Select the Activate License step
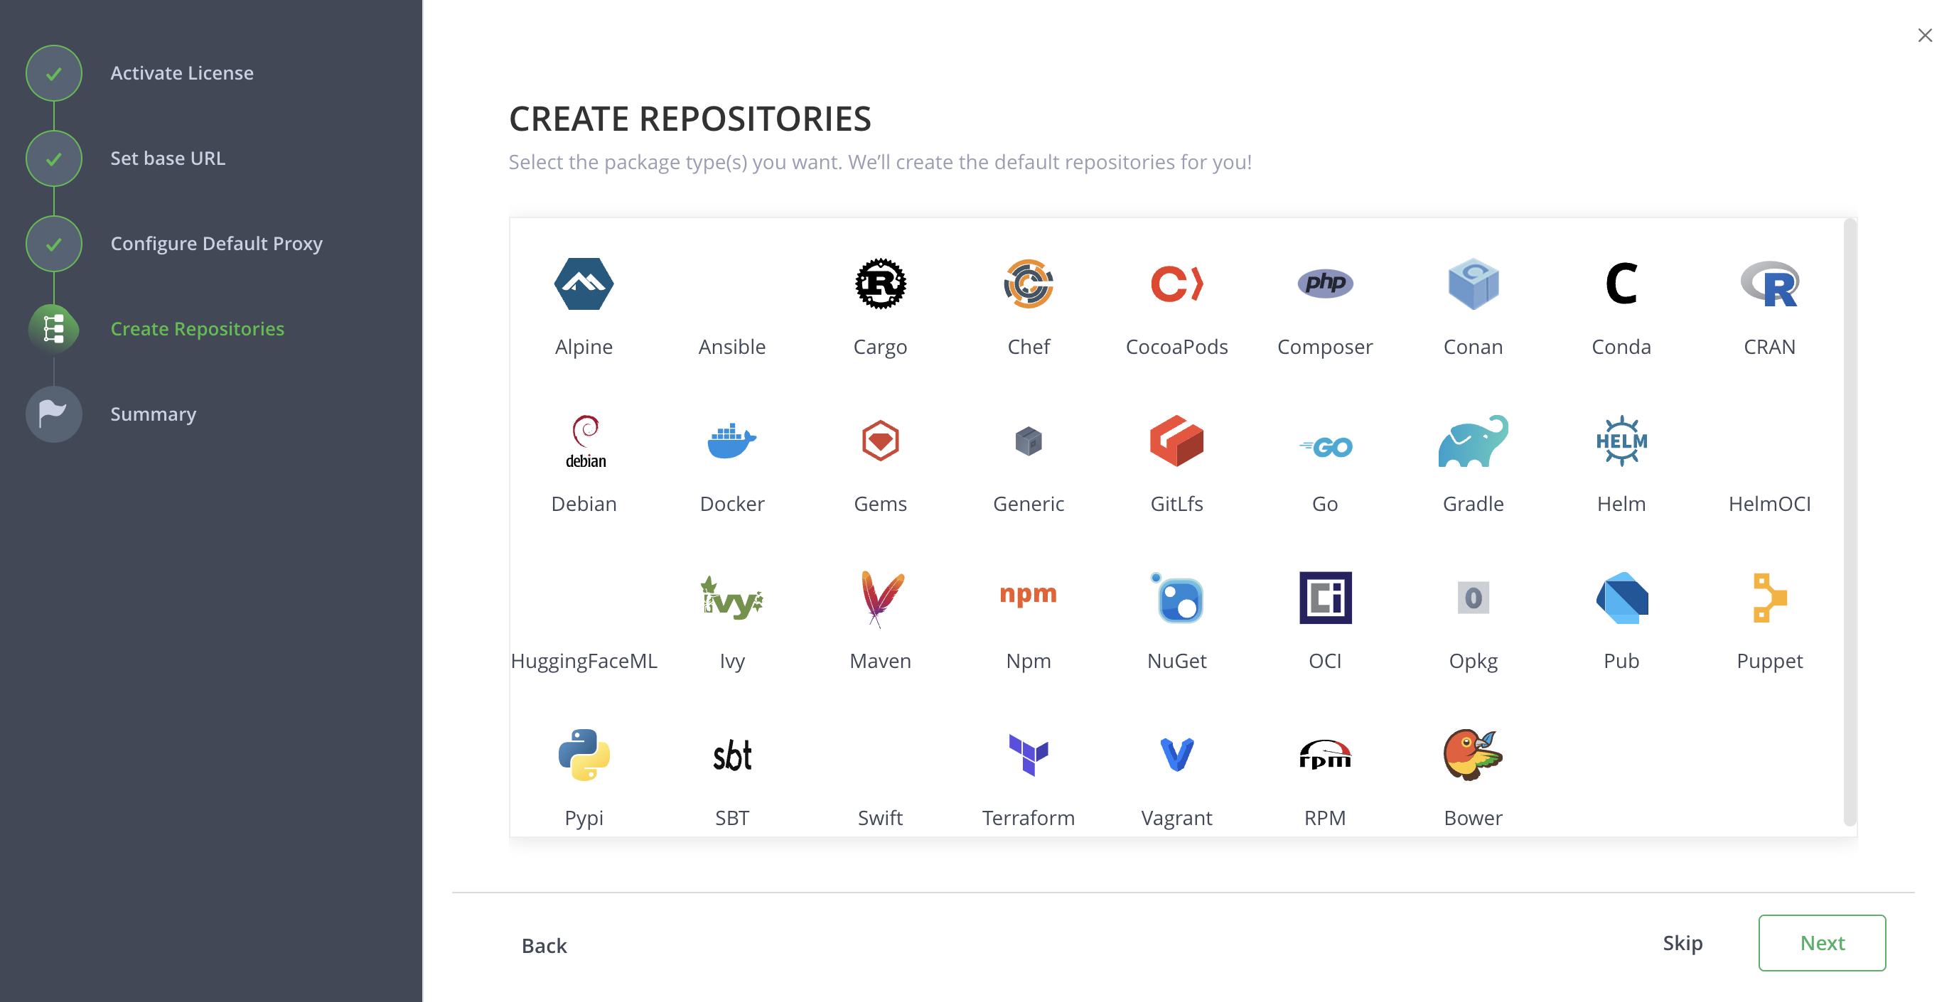Viewport: 1959px width, 1002px height. click(182, 73)
